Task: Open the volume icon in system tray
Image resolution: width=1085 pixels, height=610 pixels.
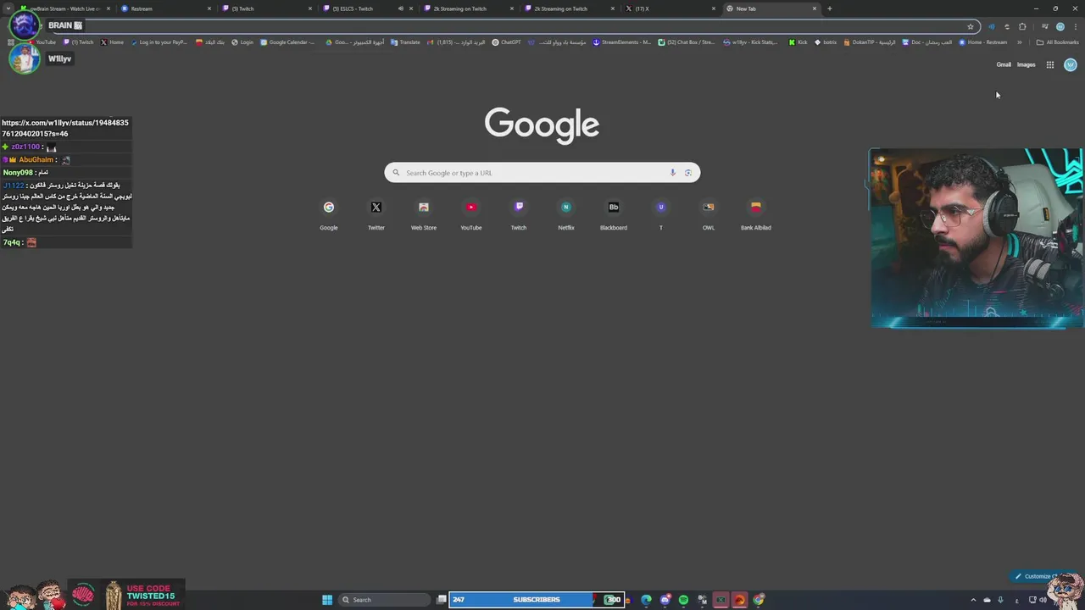Action: tap(1043, 600)
